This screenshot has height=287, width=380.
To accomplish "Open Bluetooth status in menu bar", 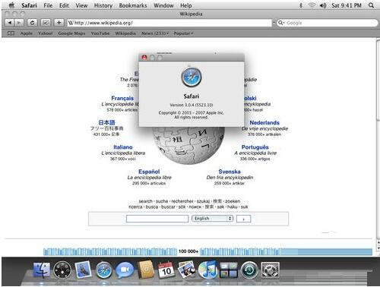I will click(301, 5).
